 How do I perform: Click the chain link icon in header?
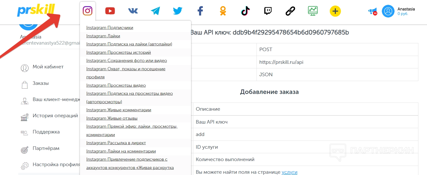pos(290,11)
